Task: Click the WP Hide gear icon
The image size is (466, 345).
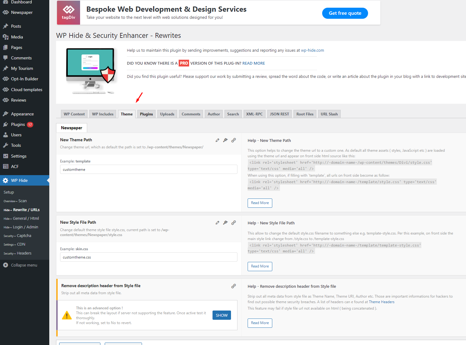Action: point(6,180)
